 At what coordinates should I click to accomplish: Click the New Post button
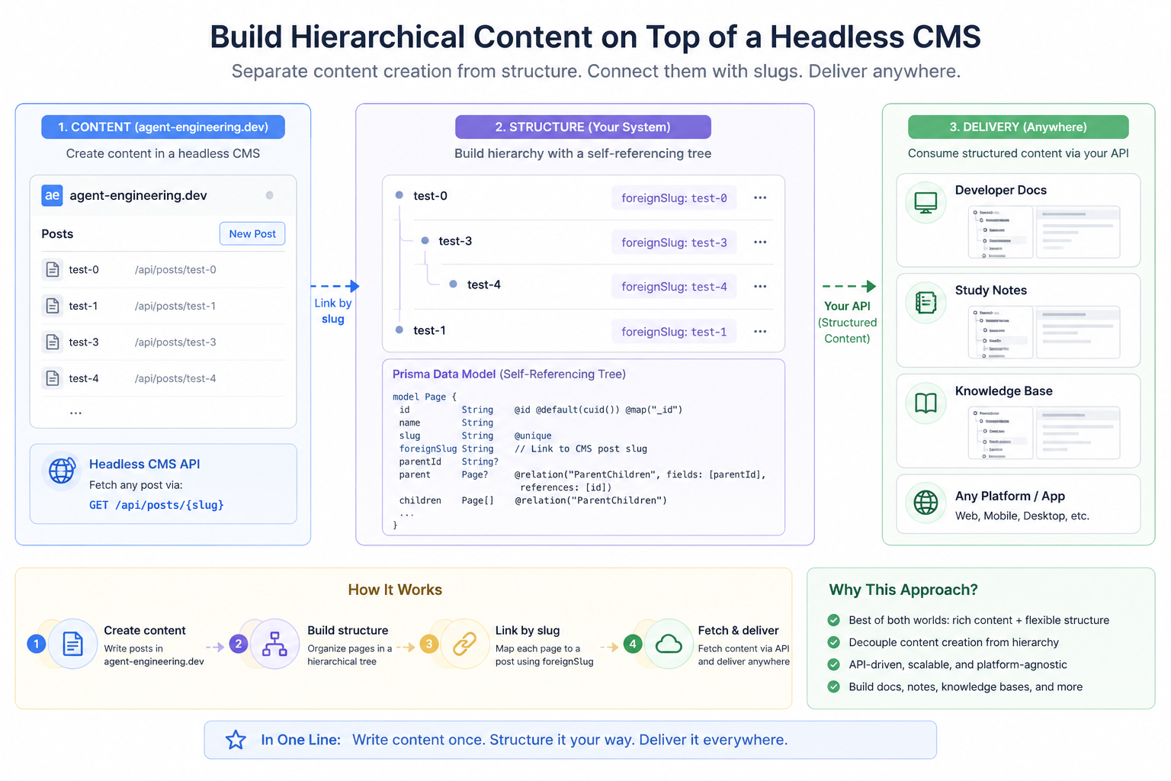(252, 233)
